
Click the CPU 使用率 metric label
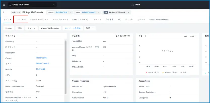point(77,41)
